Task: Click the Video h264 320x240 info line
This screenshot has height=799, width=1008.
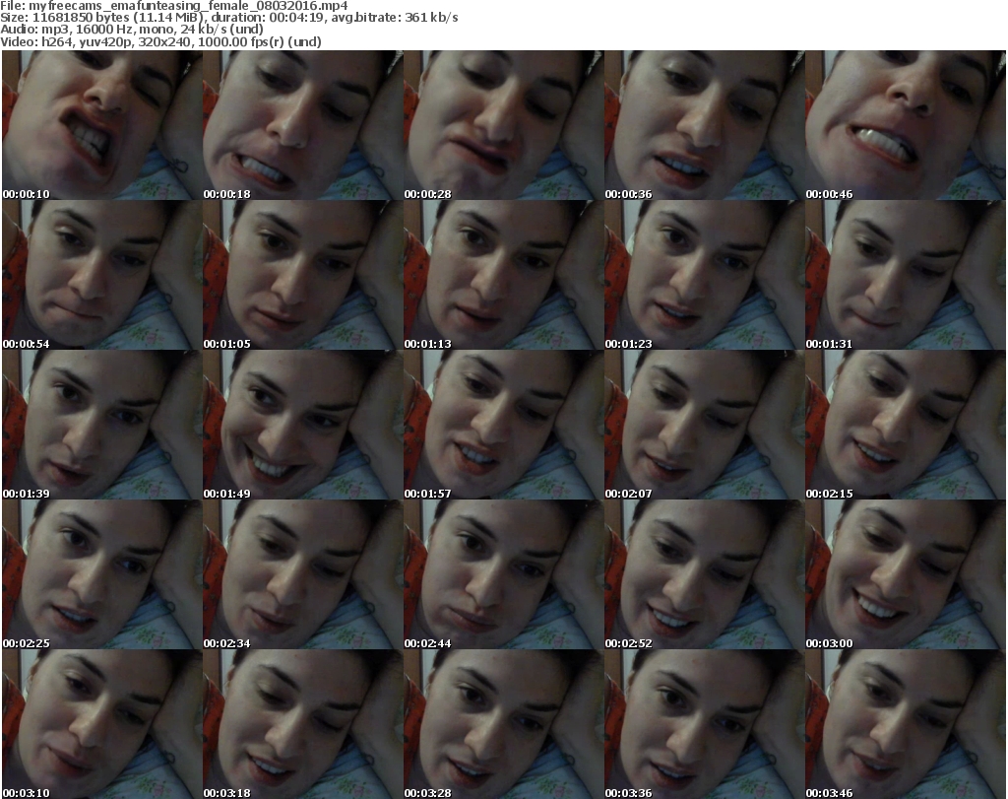Action: click(x=160, y=41)
